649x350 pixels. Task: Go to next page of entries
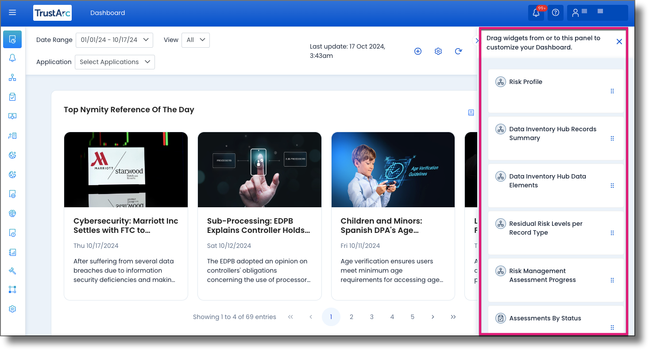click(433, 317)
